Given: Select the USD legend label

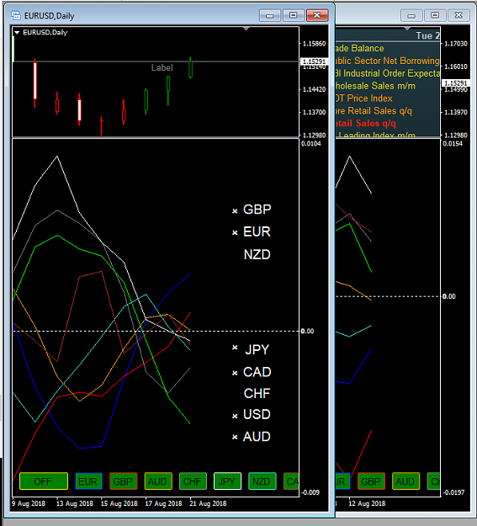Looking at the screenshot, I should coord(257,415).
